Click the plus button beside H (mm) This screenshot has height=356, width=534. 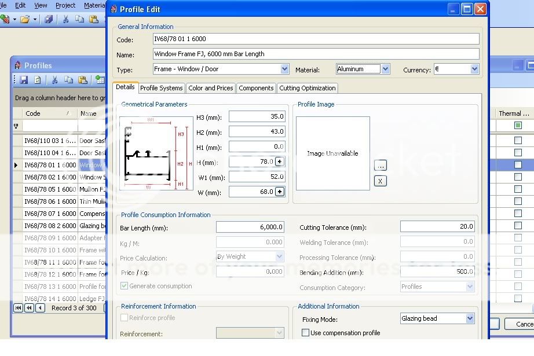[x=280, y=162]
